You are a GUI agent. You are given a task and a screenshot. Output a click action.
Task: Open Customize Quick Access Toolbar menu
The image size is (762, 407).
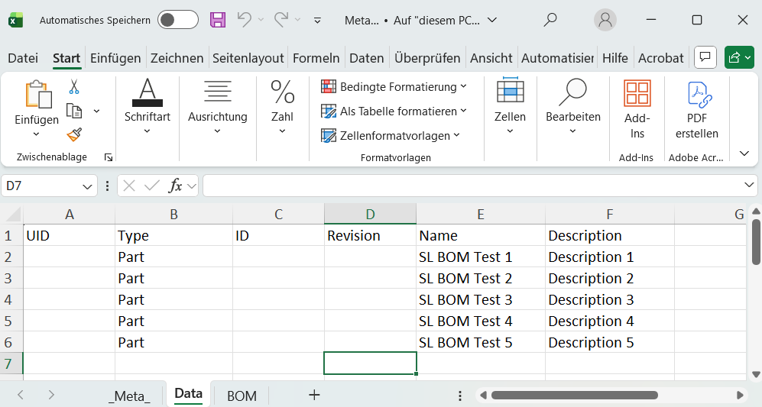click(317, 21)
